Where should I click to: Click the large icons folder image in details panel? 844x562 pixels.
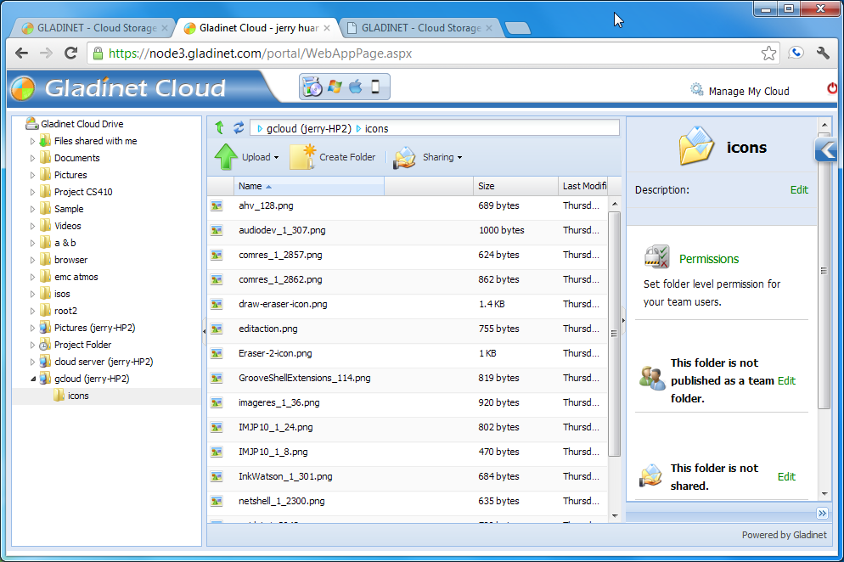click(696, 145)
